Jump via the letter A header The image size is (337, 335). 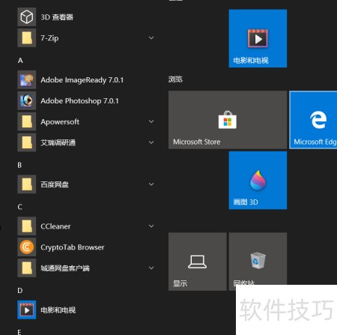20,61
